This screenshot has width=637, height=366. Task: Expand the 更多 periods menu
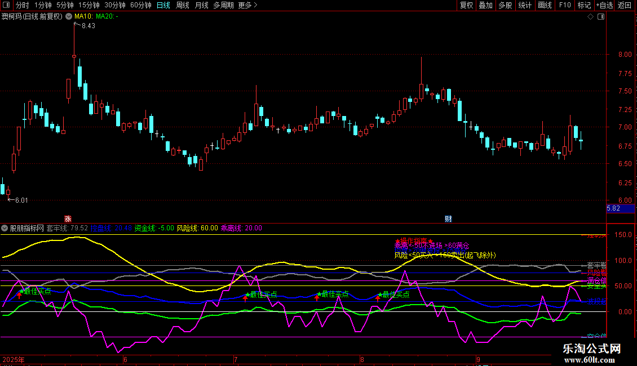coord(247,5)
